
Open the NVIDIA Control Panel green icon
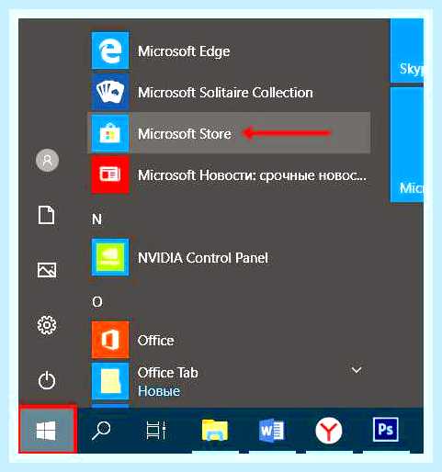coord(110,257)
